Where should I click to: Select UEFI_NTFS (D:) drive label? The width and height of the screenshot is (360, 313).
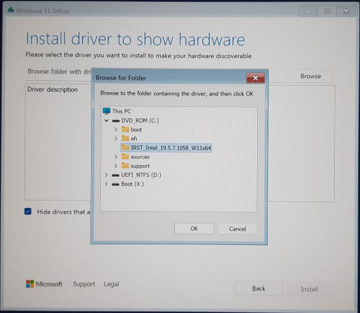pyautogui.click(x=141, y=175)
